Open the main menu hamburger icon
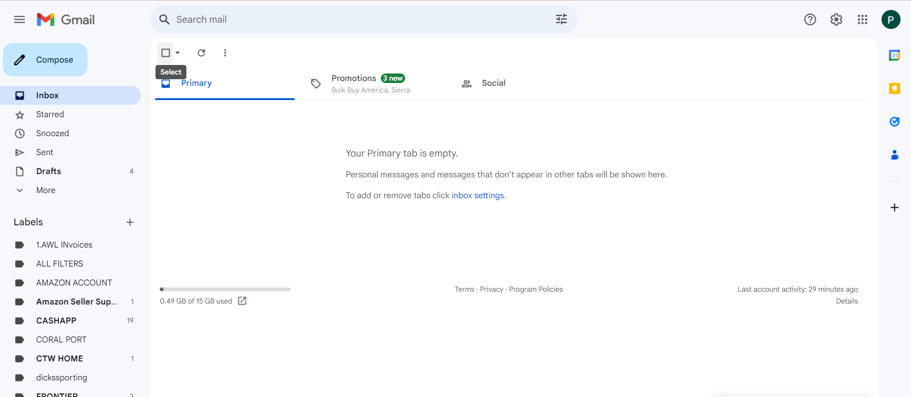911x397 pixels. pos(19,19)
